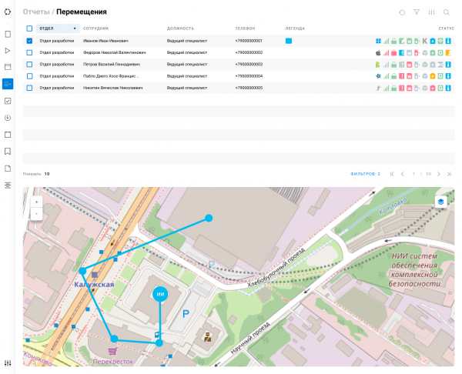
Task: Open the active reports item in sidebar
Action: click(x=8, y=84)
